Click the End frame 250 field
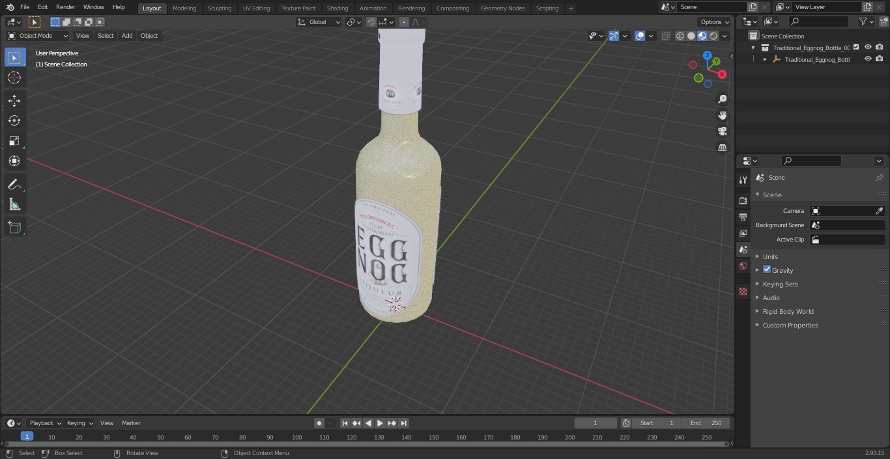This screenshot has height=459, width=890. 706,423
